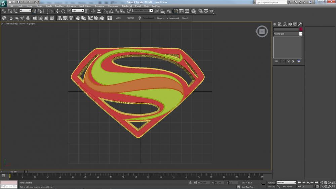Image resolution: width=336 pixels, height=189 pixels.
Task: Choose the Select Object tool
Action: (34, 11)
